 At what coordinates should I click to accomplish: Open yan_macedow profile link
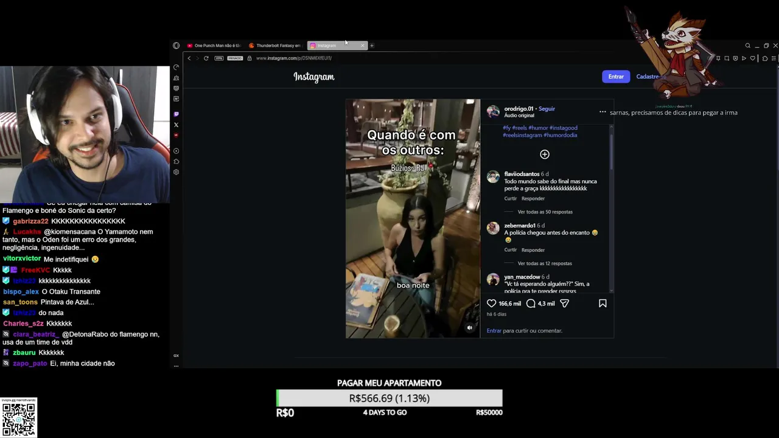click(x=522, y=277)
